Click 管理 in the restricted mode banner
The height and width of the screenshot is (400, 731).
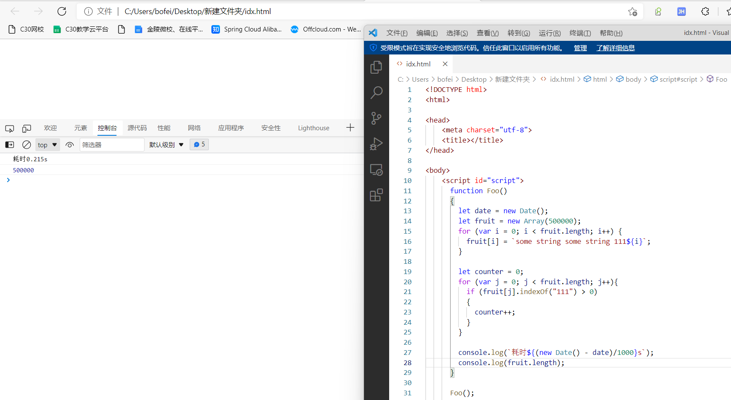click(580, 48)
